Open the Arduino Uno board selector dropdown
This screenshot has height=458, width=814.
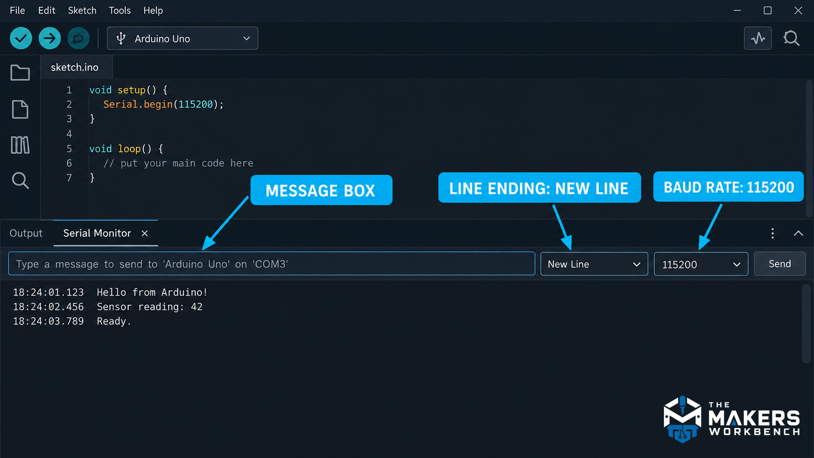tap(183, 38)
